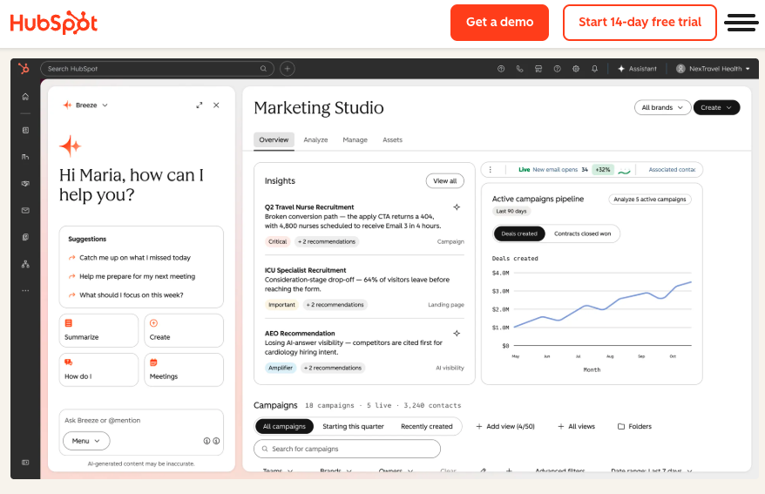This screenshot has height=494, width=765.
Task: Open the black Create dropdown button
Action: coord(716,107)
